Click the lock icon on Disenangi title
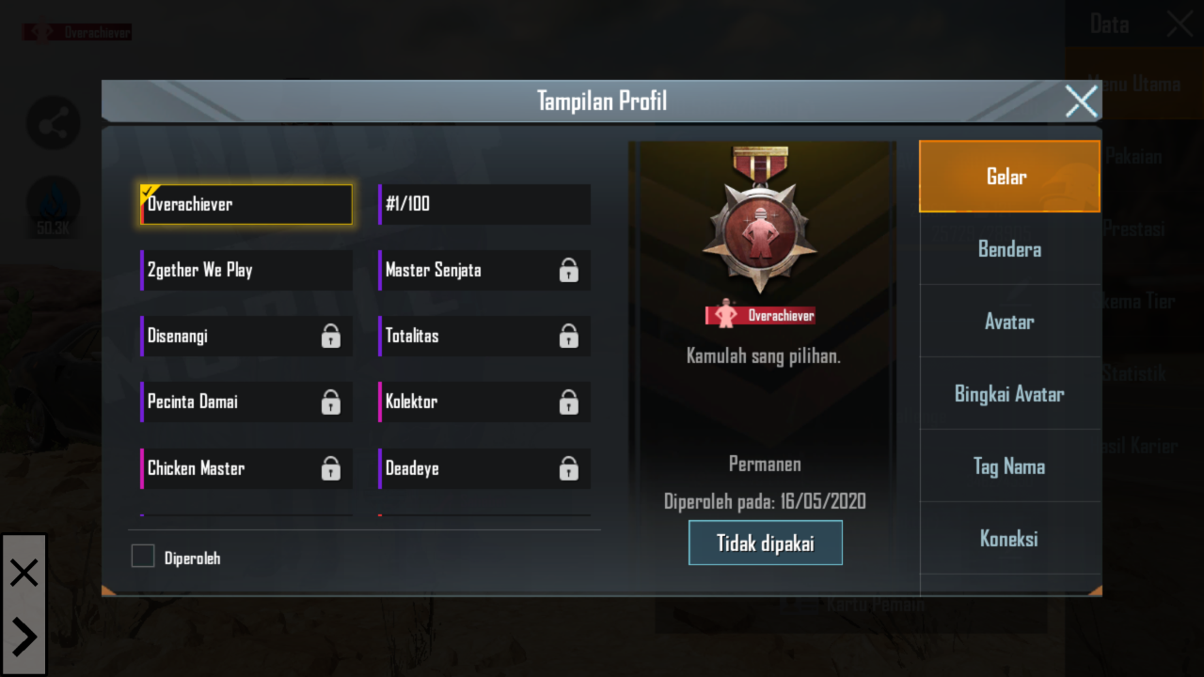Image resolution: width=1204 pixels, height=677 pixels. (330, 337)
